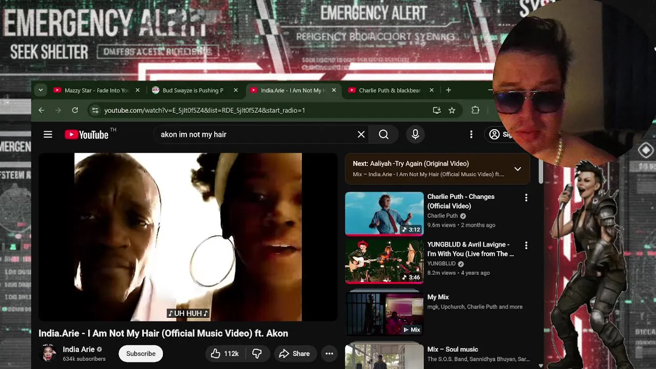The height and width of the screenshot is (369, 656).
Task: Bookmark this page with the star
Action: [x=452, y=110]
